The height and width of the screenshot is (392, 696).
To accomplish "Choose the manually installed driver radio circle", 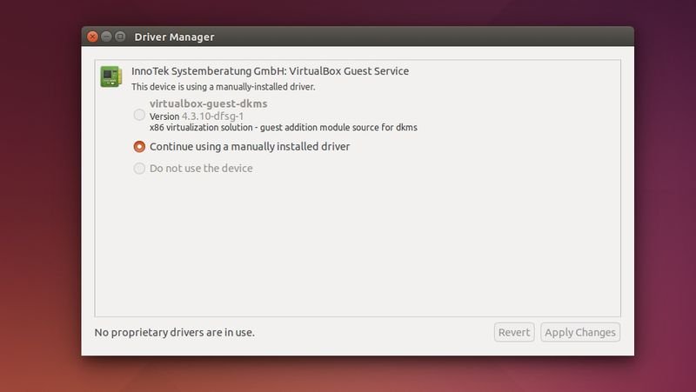I will click(139, 147).
